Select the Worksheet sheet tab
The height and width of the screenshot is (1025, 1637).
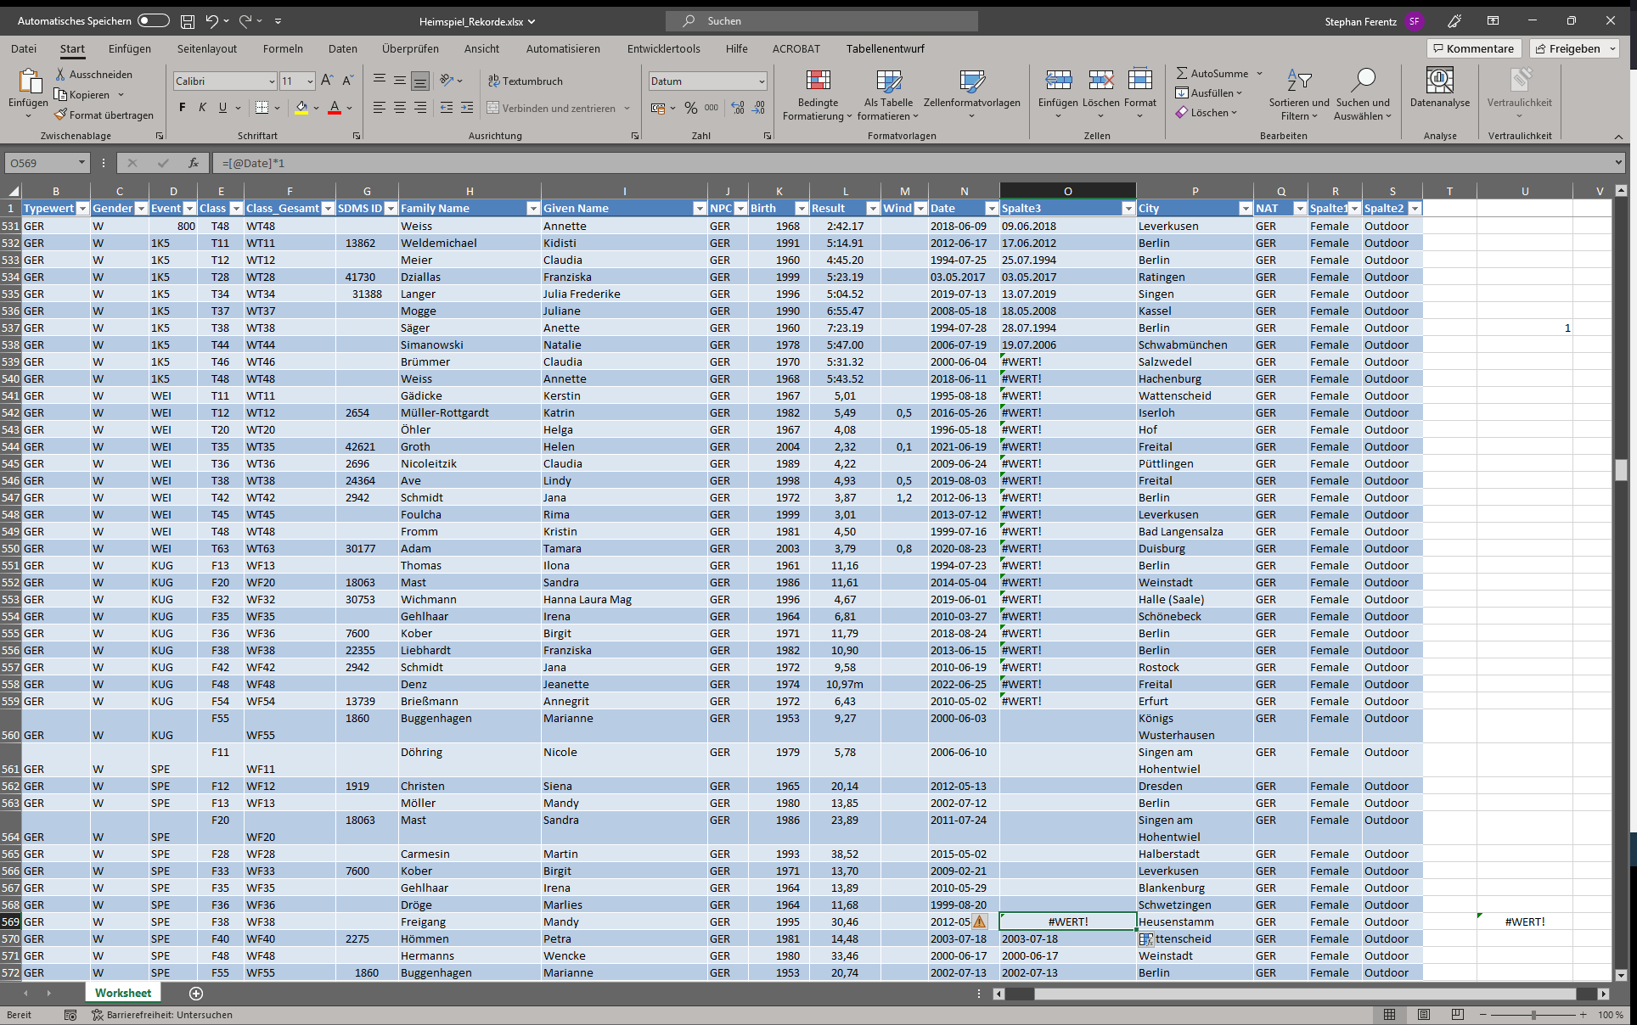(x=123, y=993)
